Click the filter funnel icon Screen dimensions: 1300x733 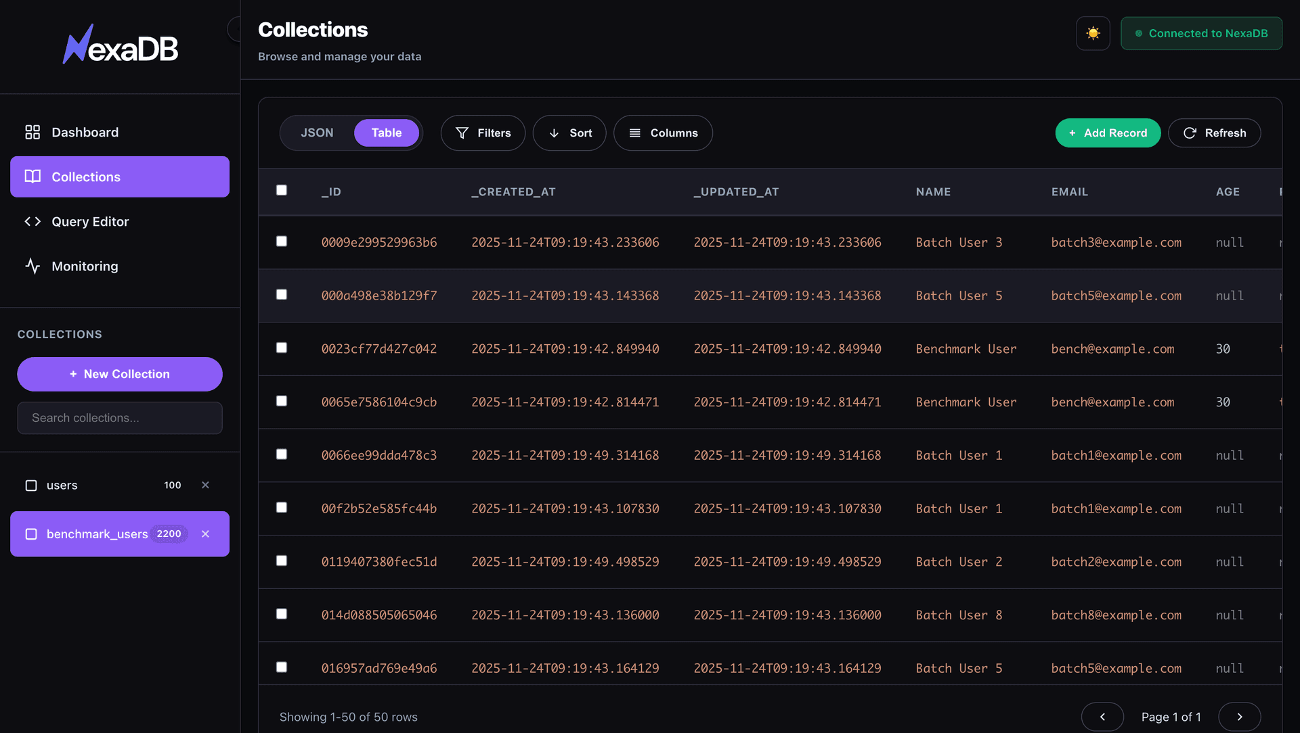point(461,133)
